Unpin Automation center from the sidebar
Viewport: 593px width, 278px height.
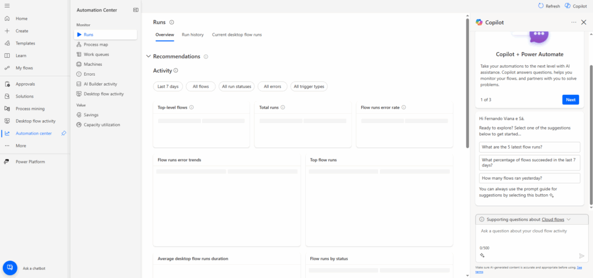click(64, 134)
